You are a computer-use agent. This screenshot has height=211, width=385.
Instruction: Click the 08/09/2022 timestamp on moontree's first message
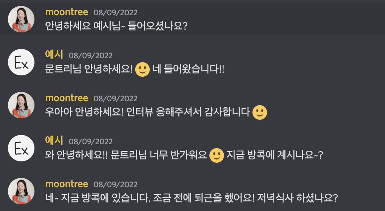[x=115, y=13]
